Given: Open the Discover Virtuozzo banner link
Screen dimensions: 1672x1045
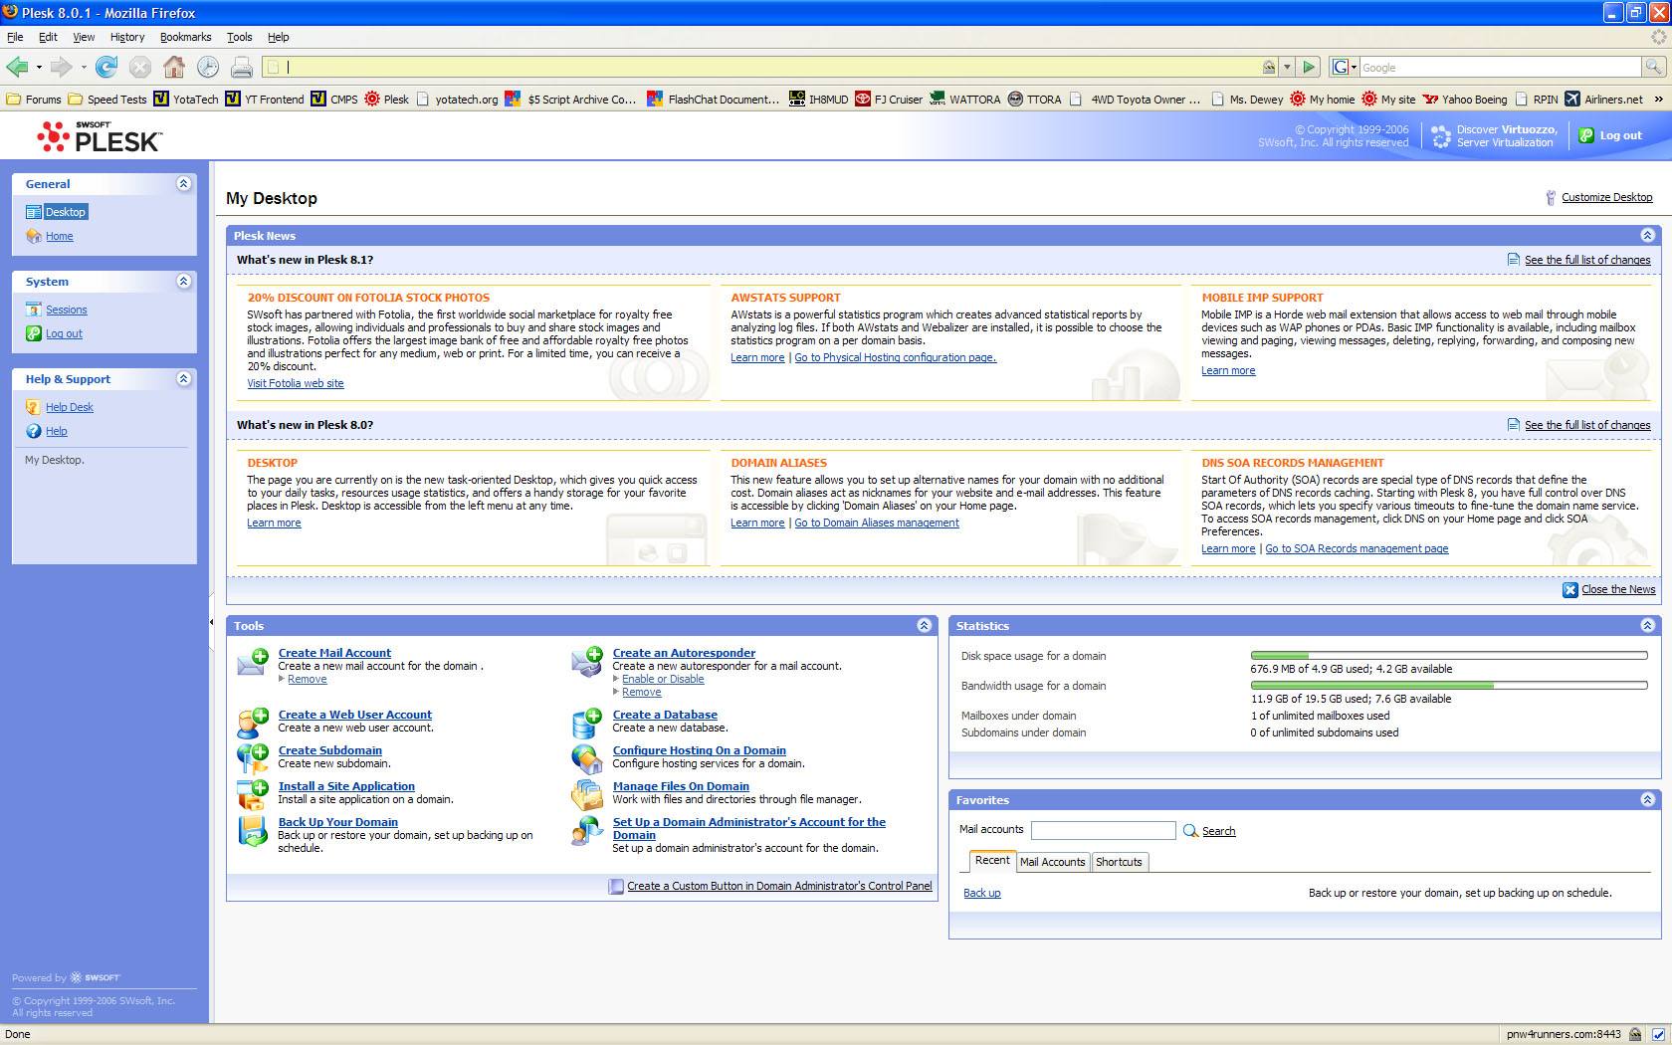Looking at the screenshot, I should pos(1495,135).
